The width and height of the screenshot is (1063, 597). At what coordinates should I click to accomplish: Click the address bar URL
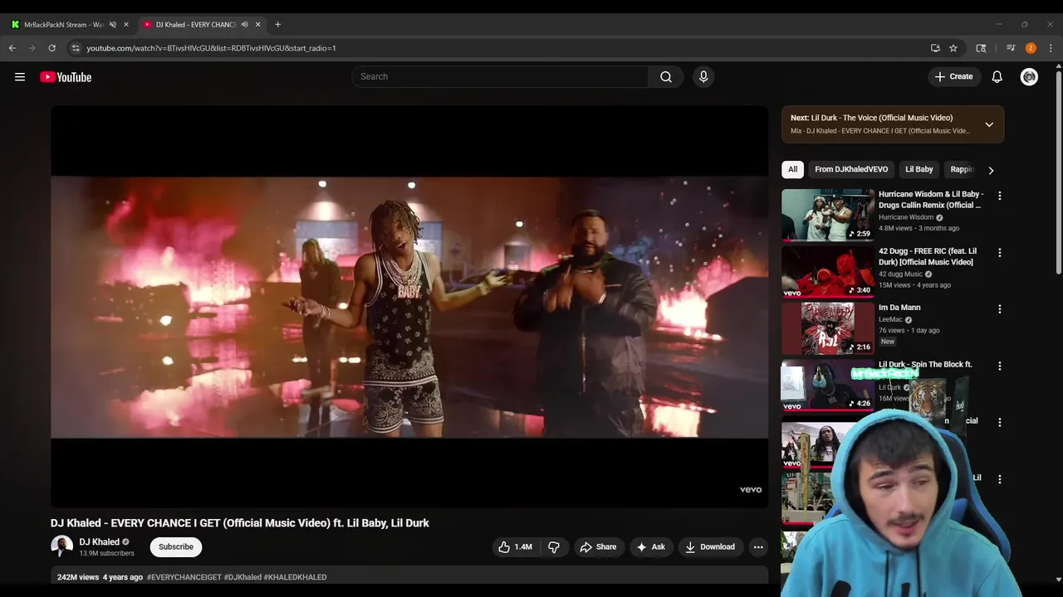(x=211, y=48)
